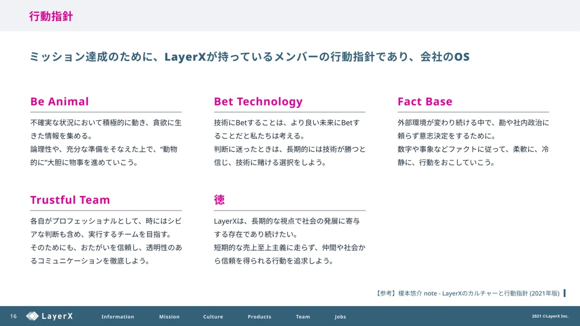Go to the Mission section

[169, 317]
